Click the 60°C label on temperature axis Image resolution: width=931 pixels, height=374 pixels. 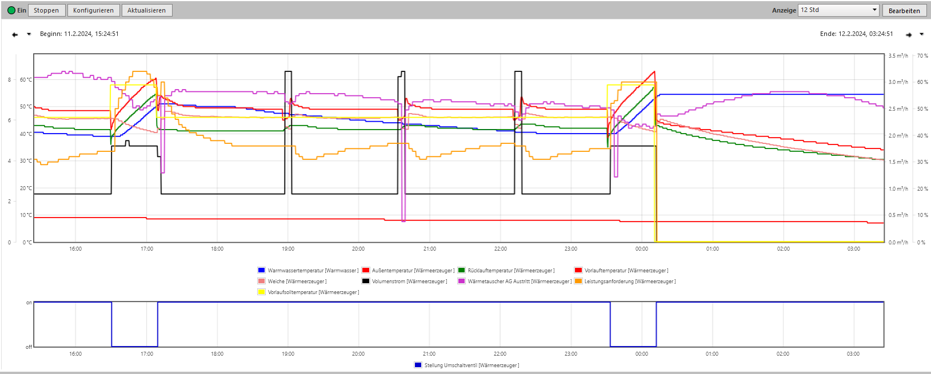(x=26, y=80)
